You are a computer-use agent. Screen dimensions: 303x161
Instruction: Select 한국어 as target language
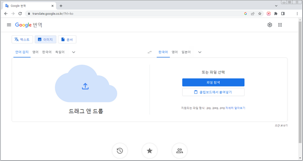[163, 52]
